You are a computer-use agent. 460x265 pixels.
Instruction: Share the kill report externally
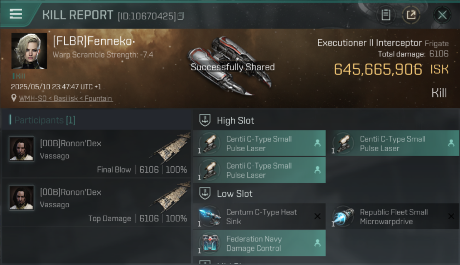[x=411, y=15]
